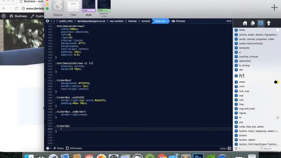Open the symbol sort dropdown in navigator footer
The width and height of the screenshot is (281, 158).
pyautogui.click(x=238, y=148)
